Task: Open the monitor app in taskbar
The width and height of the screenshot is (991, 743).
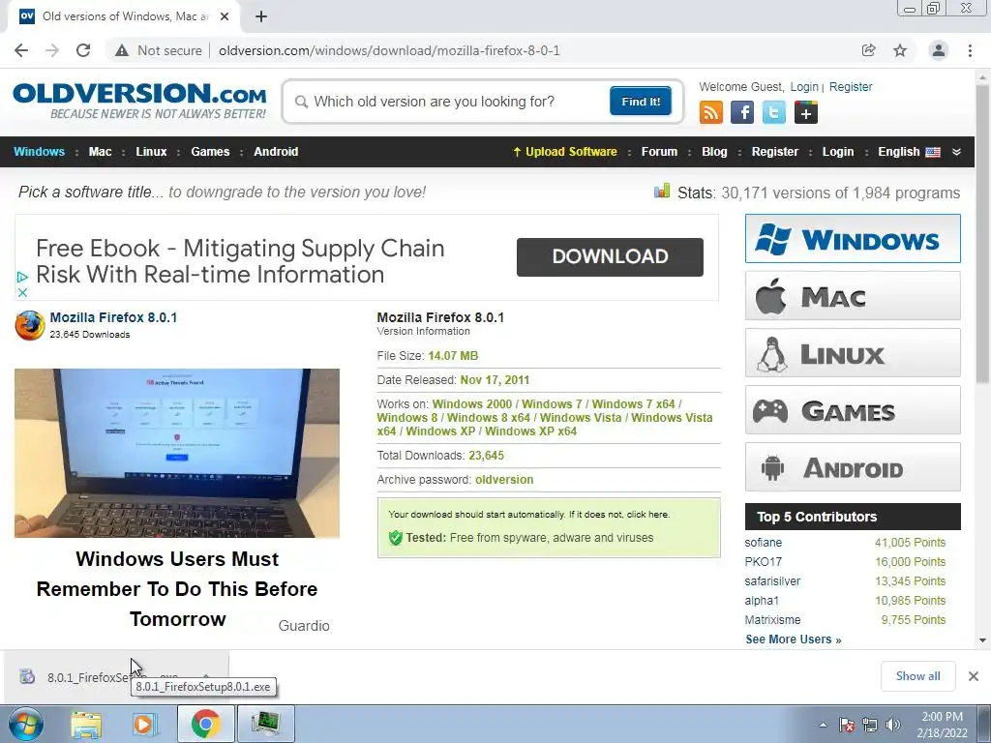Action: (265, 724)
